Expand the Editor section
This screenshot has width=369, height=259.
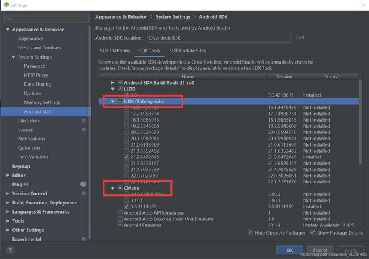[x=7, y=175]
